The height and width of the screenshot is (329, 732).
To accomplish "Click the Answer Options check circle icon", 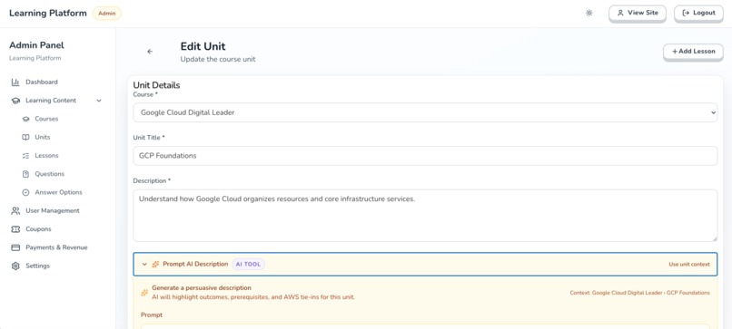I will click(x=25, y=192).
